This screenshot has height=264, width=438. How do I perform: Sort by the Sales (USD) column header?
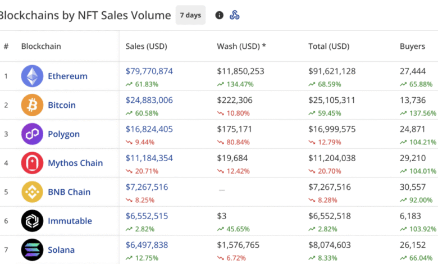pyautogui.click(x=147, y=47)
